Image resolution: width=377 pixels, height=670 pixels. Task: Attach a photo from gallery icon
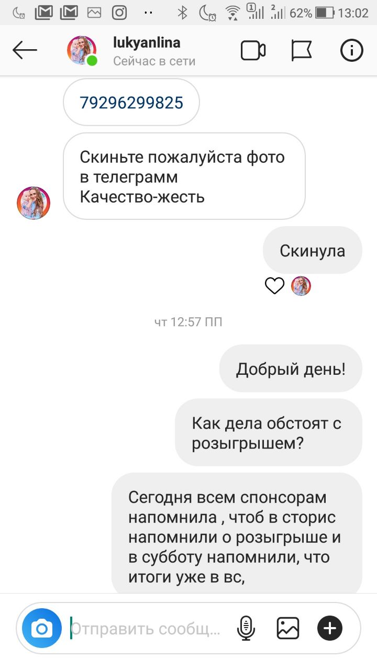[288, 628]
